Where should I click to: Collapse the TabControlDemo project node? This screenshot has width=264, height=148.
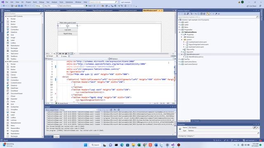pyautogui.click(x=179, y=32)
